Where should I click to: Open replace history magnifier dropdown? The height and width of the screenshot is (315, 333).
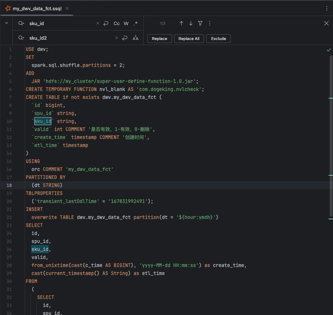21,38
